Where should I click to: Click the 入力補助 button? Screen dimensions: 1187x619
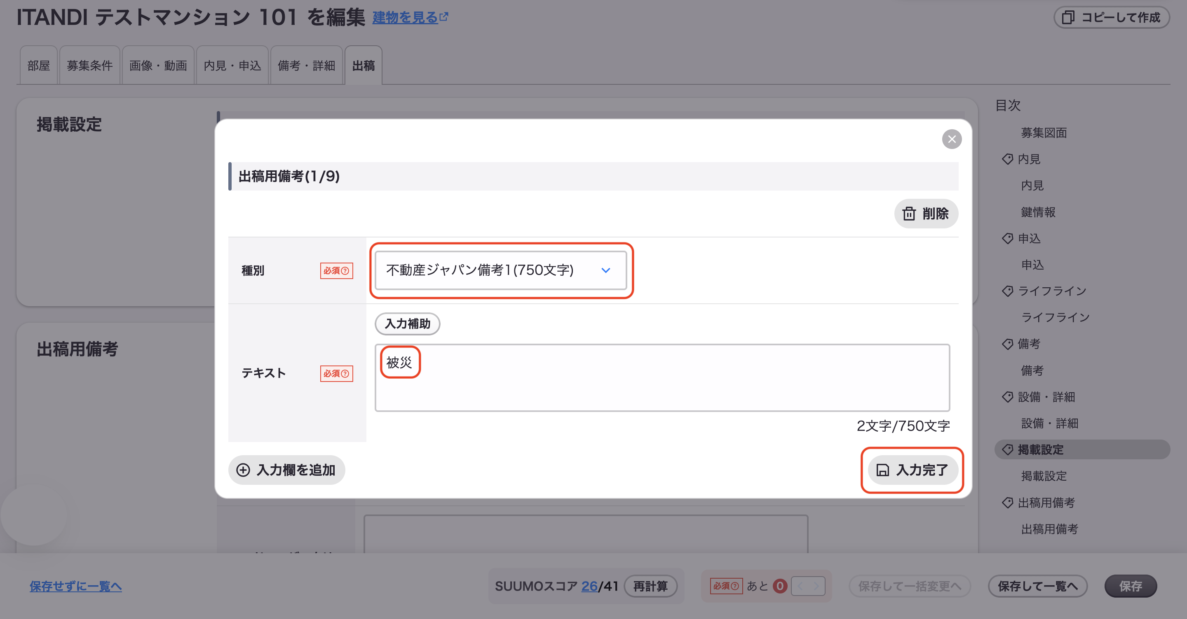(x=407, y=323)
